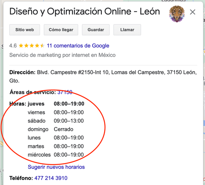Call phone number 477 214 3910
The height and width of the screenshot is (185, 205).
tap(51, 178)
